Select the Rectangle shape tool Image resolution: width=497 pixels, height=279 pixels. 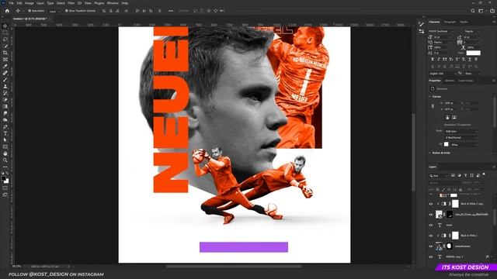5,146
